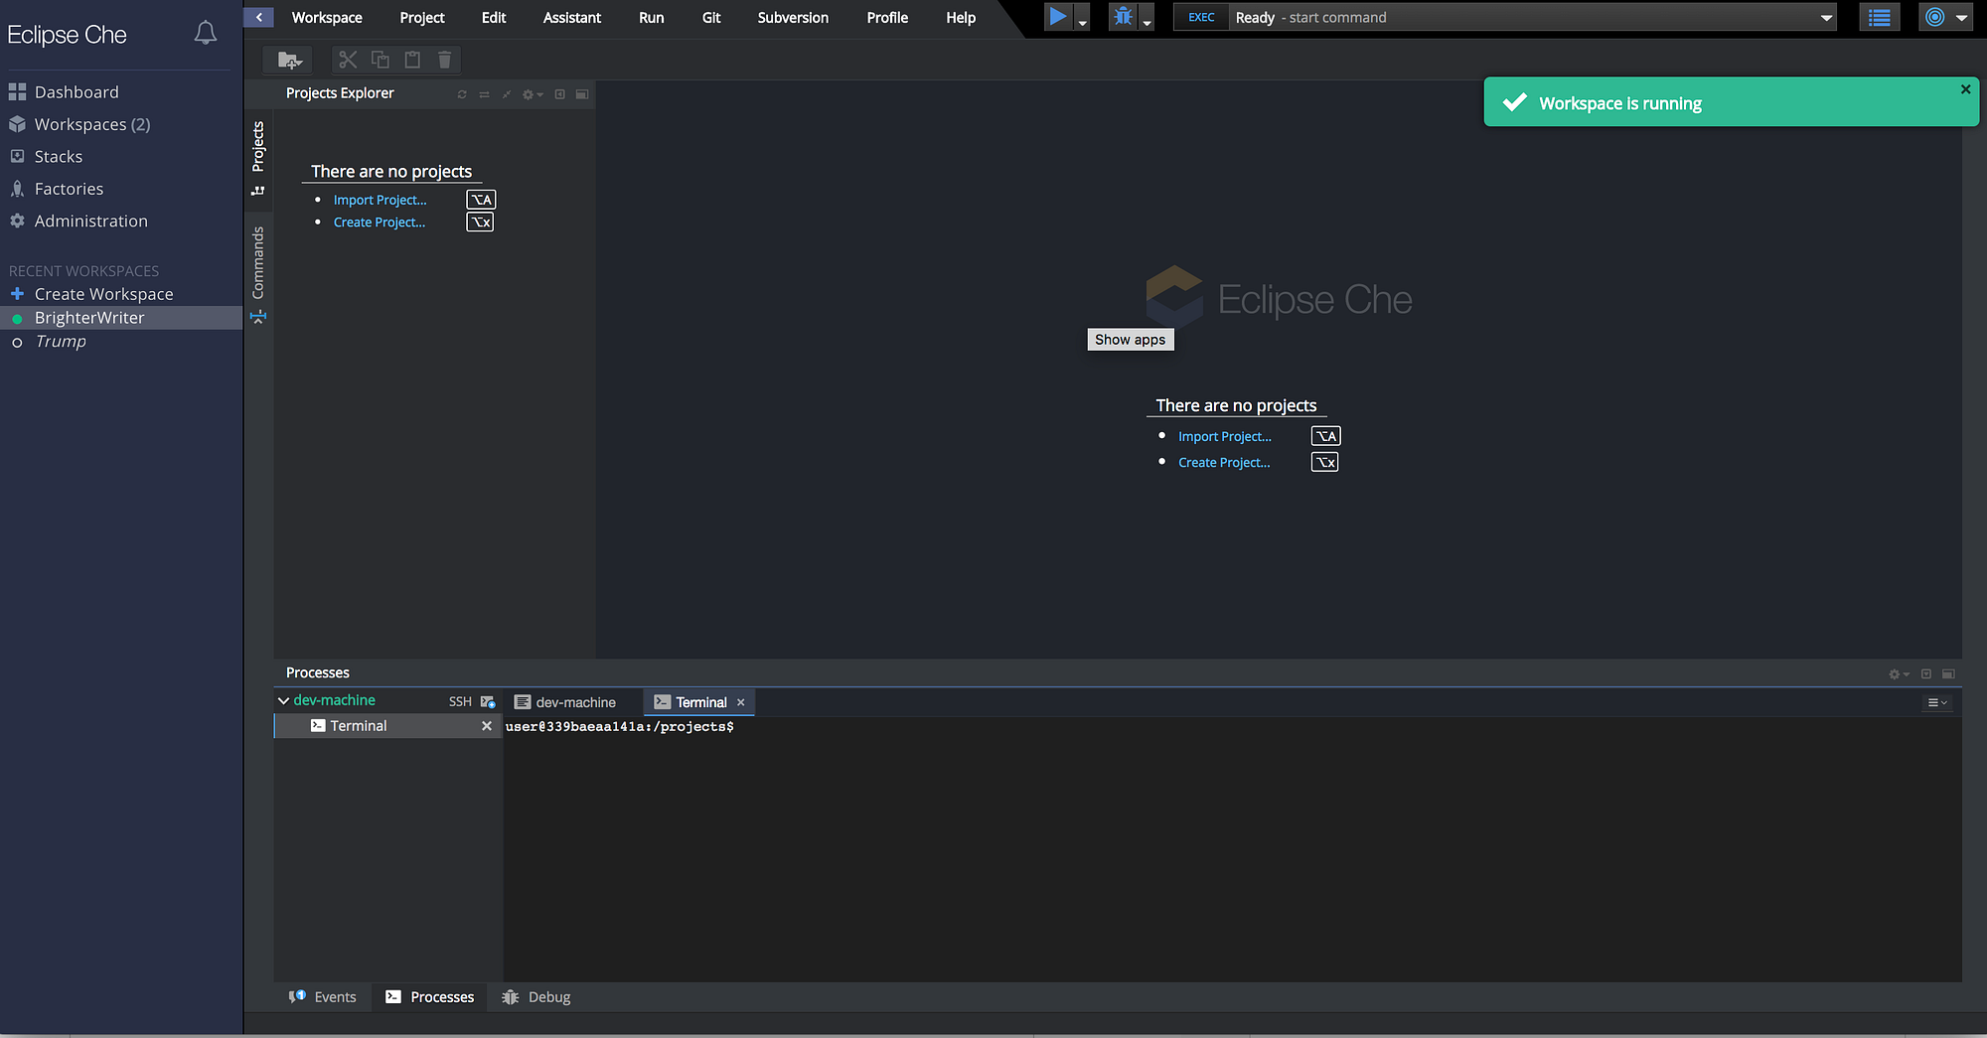1987x1038 pixels.
Task: Open the Edit menu
Action: pos(494,18)
